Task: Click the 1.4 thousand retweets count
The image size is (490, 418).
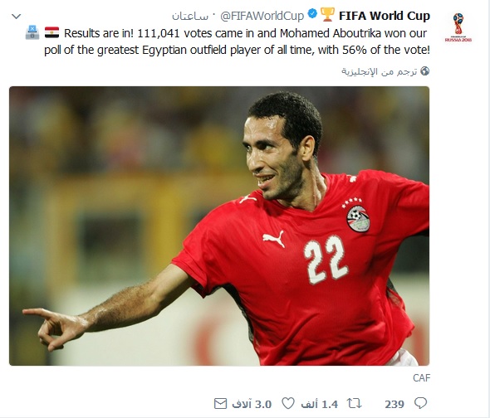Action: pos(320,404)
